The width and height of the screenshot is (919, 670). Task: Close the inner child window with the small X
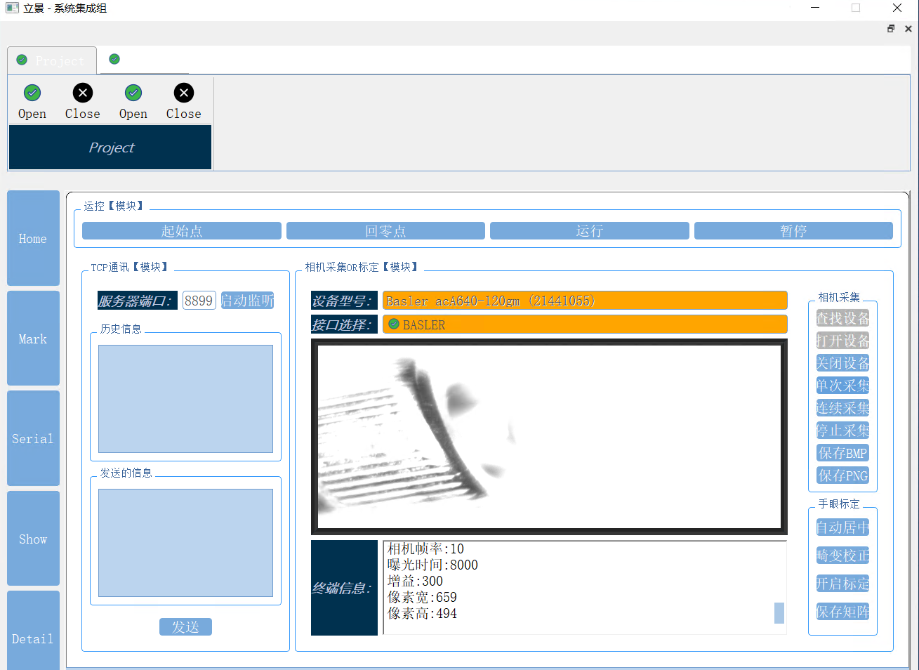coord(908,29)
